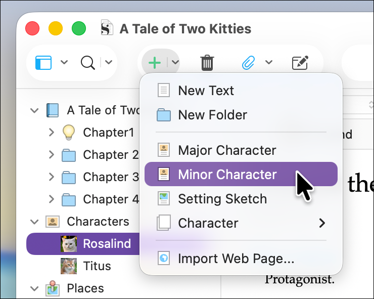This screenshot has width=374, height=299.
Task: Choose New Text from the menu
Action: [206, 91]
